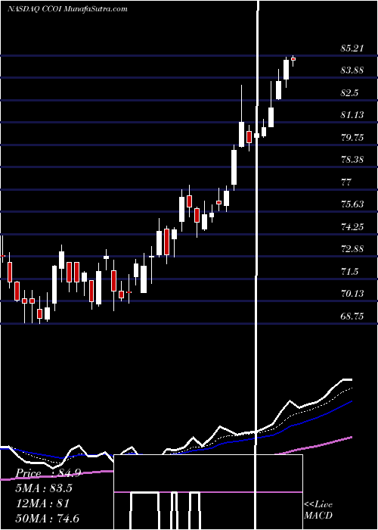Image resolution: width=378 pixels, height=530 pixels.
Task: Click the 82.5 price axis label
Action: pos(349,93)
